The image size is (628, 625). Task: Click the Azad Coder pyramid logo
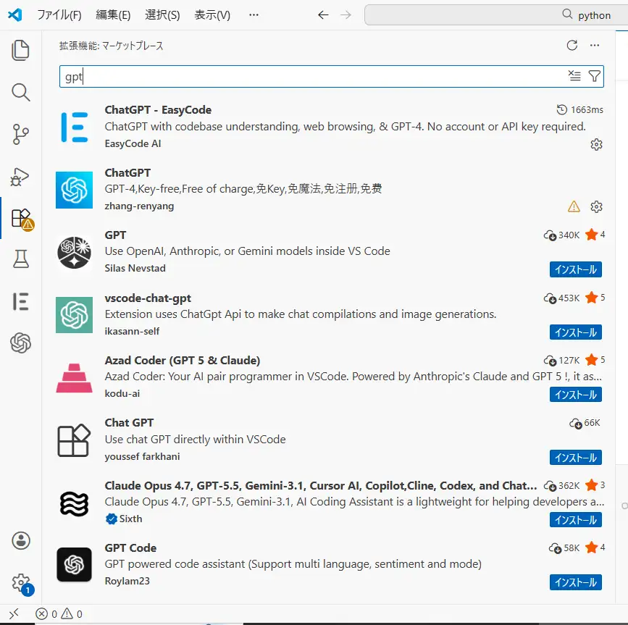(75, 377)
